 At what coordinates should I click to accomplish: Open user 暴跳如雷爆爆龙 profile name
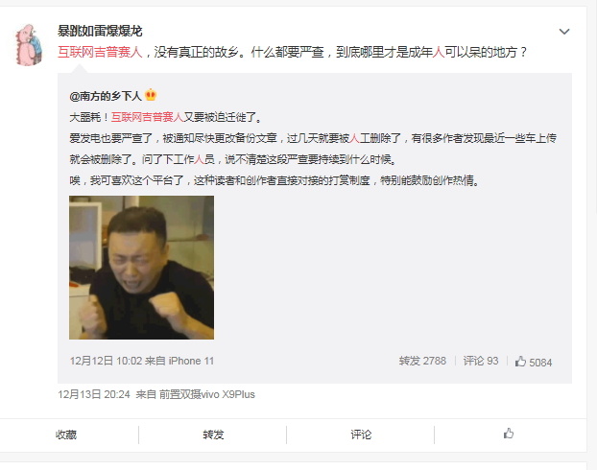(x=100, y=31)
